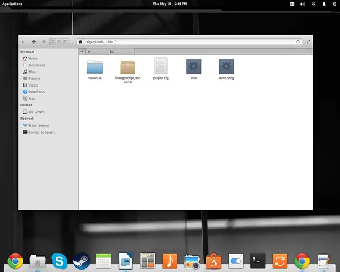Select rigs-of-rods breadcrumb segment

95,42
